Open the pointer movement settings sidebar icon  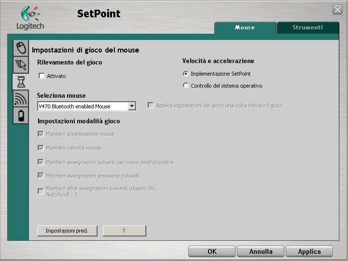coord(21,65)
